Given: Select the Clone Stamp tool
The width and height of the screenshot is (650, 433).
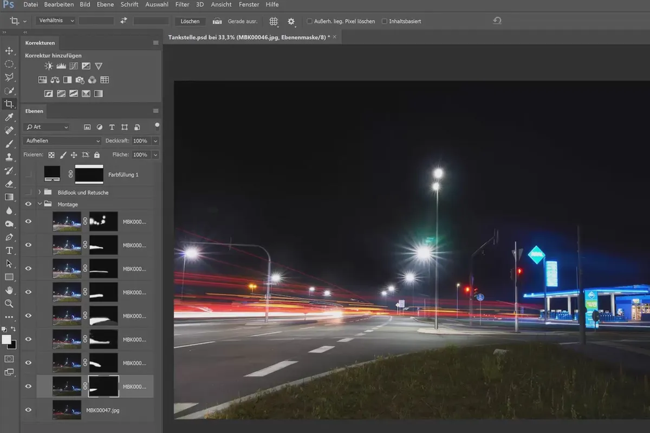Looking at the screenshot, I should [9, 157].
